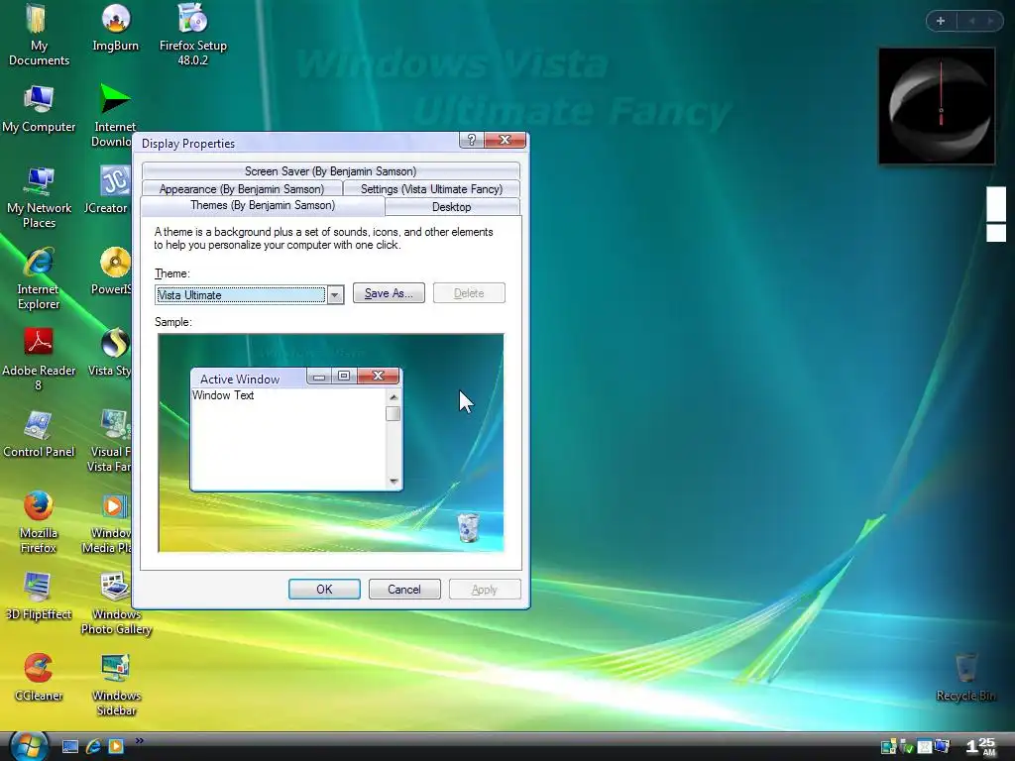The height and width of the screenshot is (761, 1015).
Task: Open ImgBurn desktop shortcut
Action: (x=115, y=28)
